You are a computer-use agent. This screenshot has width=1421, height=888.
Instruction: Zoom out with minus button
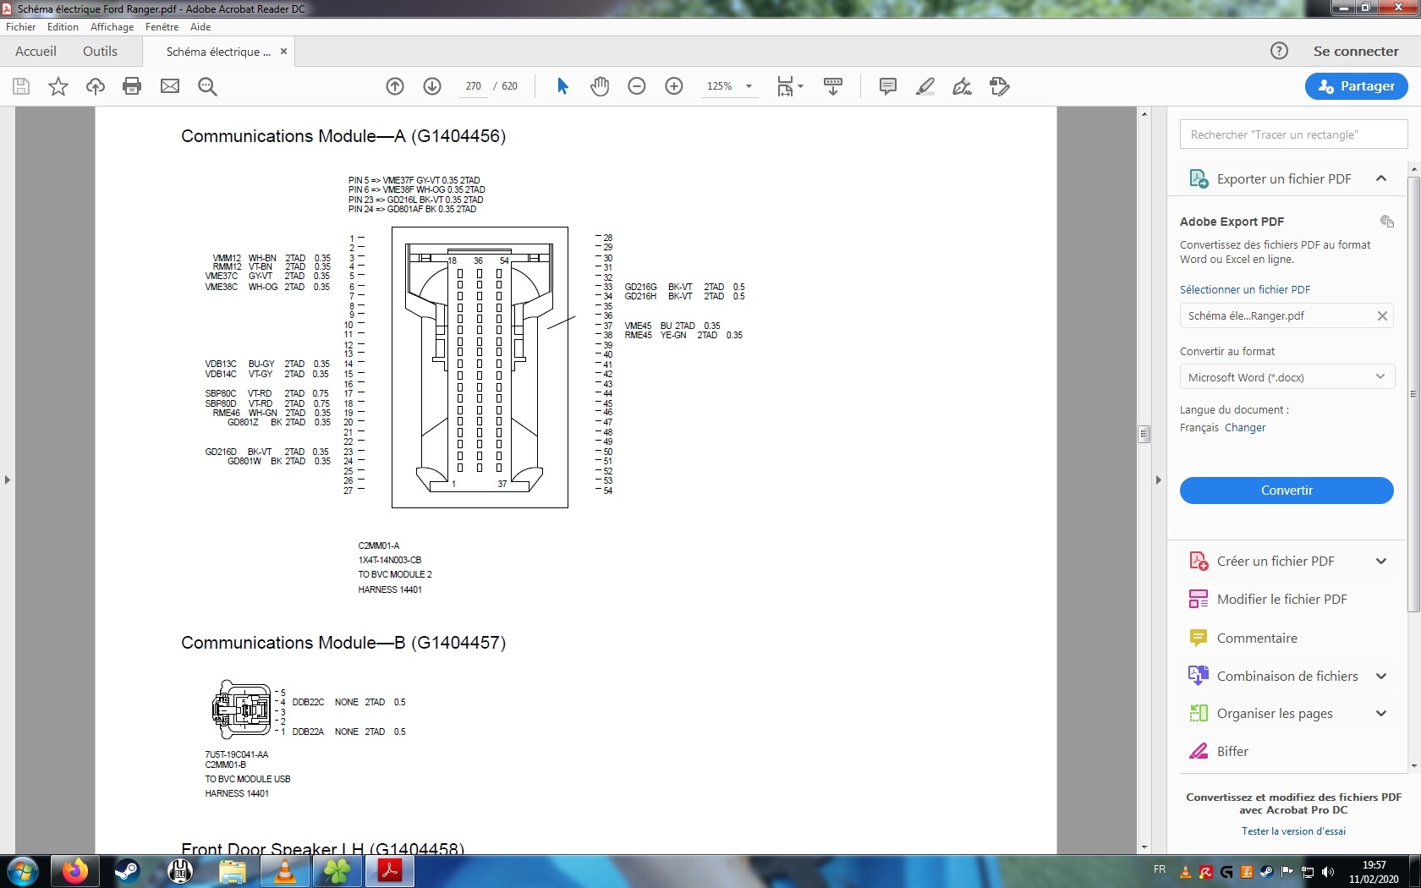coord(637,86)
